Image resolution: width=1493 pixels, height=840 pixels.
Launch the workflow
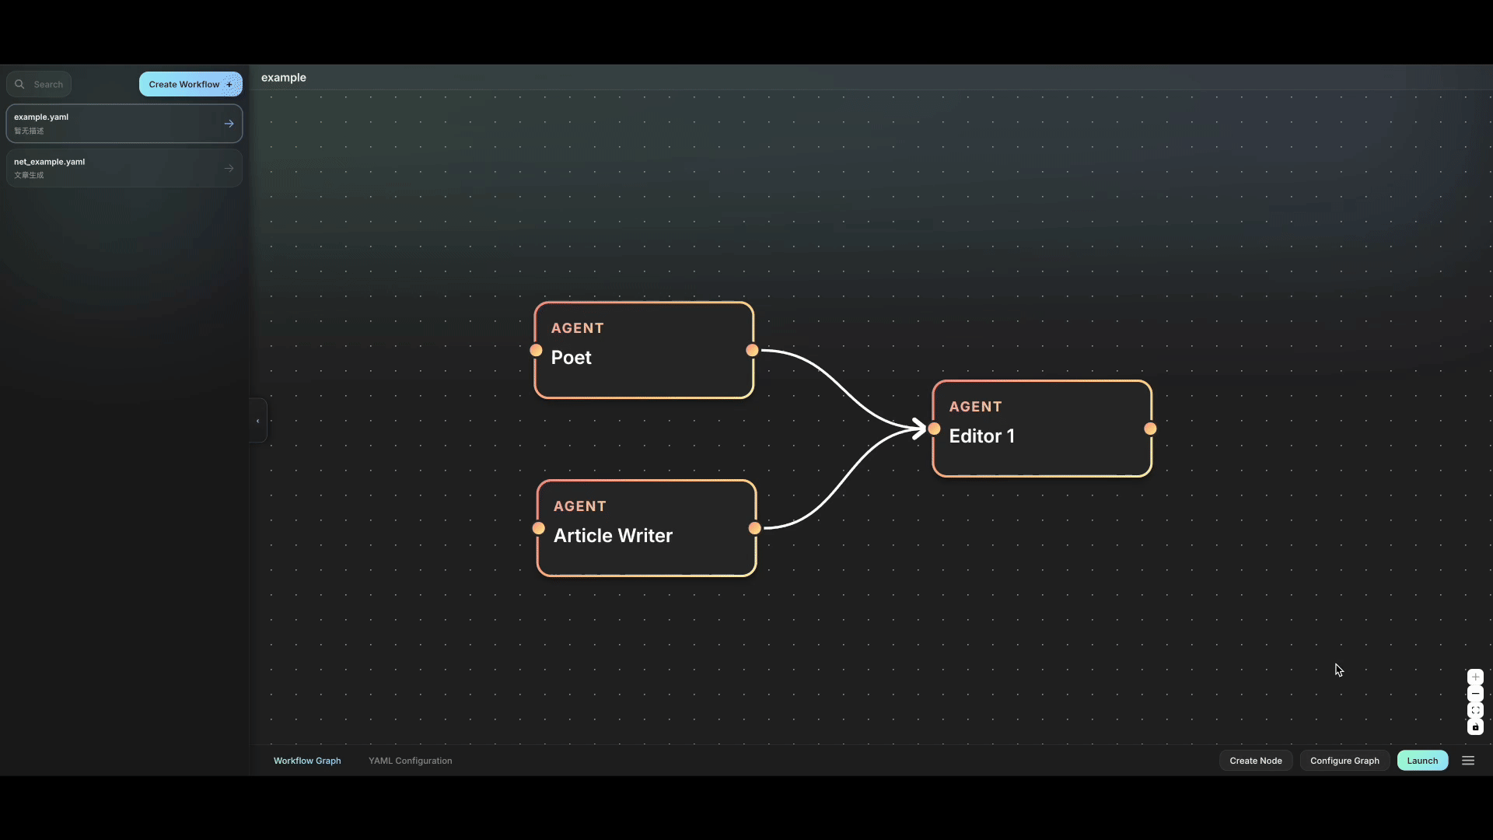(1422, 761)
